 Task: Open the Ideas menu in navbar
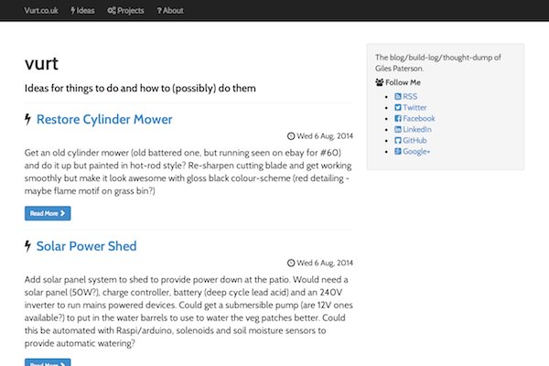[x=82, y=10]
